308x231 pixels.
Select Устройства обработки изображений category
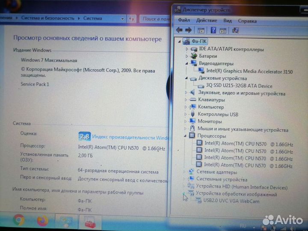[236, 194]
